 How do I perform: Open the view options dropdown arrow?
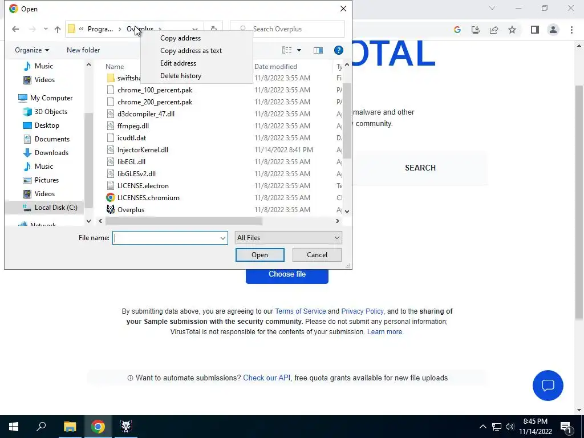(x=299, y=50)
